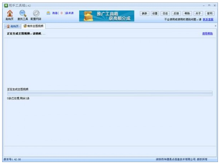This screenshot has width=219, height=166.
Task: Click the 0条已处理,剩余1条 status text
Action: (x=18, y=98)
